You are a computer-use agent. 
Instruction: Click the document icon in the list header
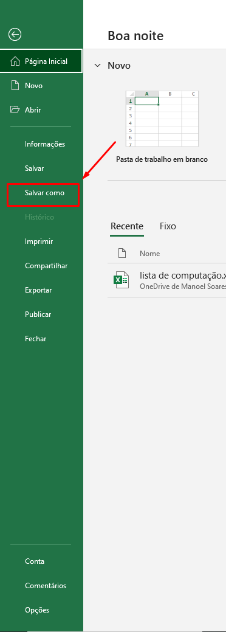(122, 253)
